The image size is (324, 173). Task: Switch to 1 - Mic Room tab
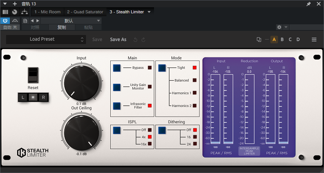[x=48, y=12]
